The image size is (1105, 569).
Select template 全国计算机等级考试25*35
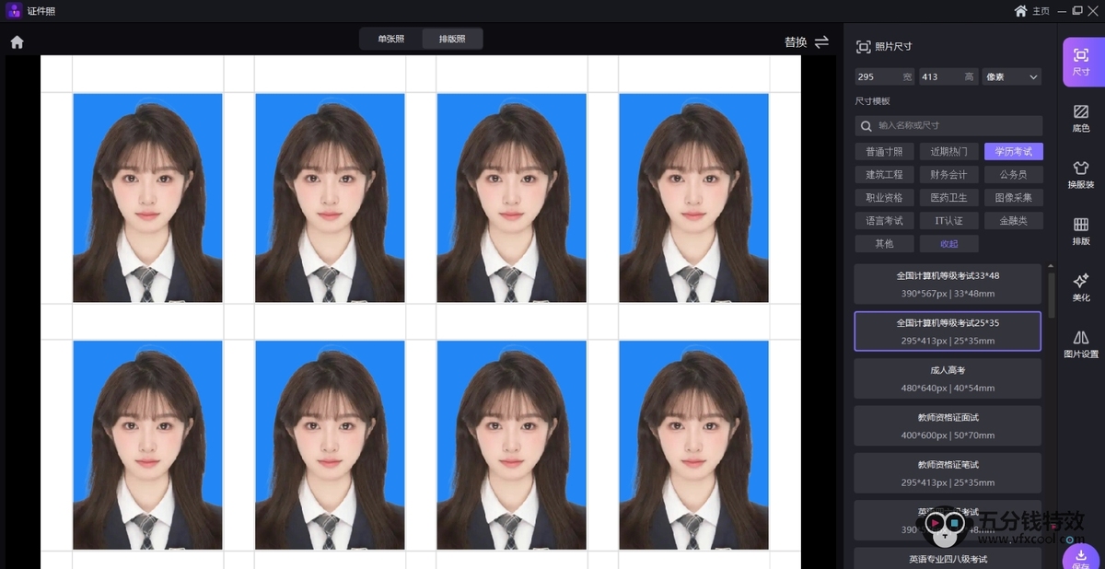tap(948, 331)
